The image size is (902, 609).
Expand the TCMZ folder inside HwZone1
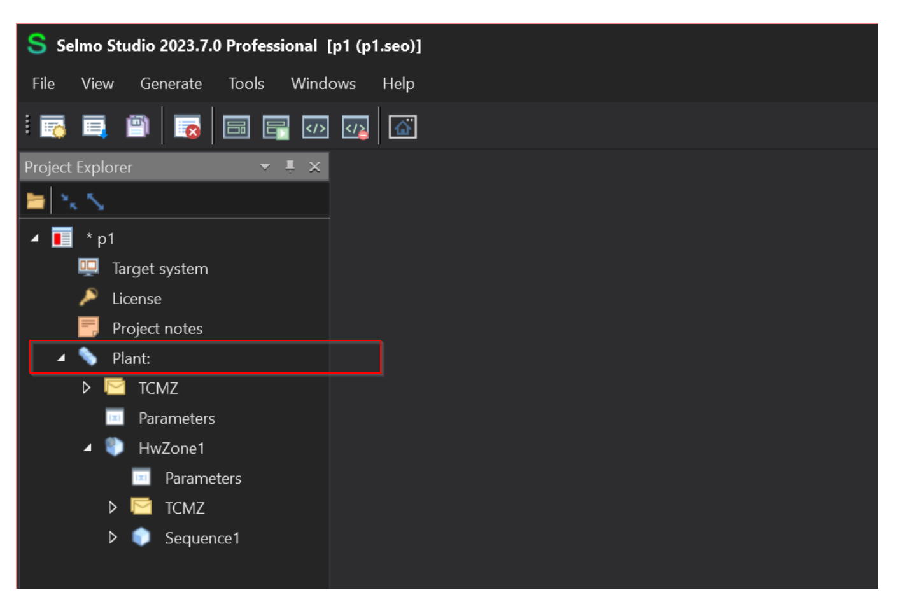click(113, 507)
